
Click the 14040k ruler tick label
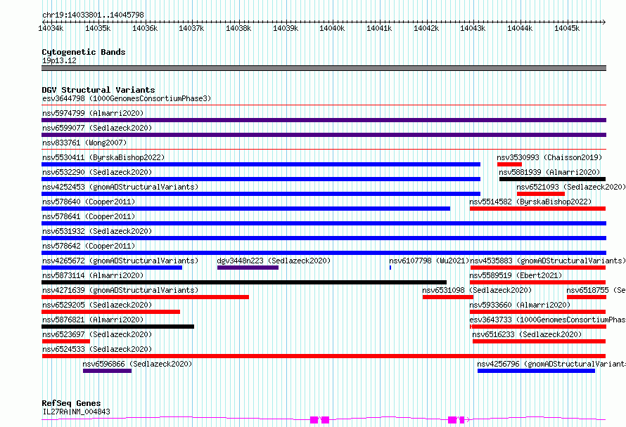332,28
